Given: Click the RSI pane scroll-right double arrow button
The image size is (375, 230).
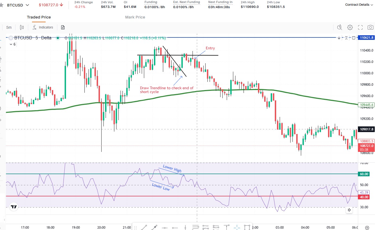Looking at the screenshot, I should (x=349, y=210).
